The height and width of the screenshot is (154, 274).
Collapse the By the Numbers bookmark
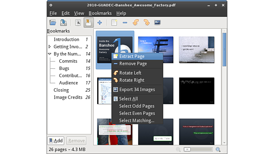50,54
